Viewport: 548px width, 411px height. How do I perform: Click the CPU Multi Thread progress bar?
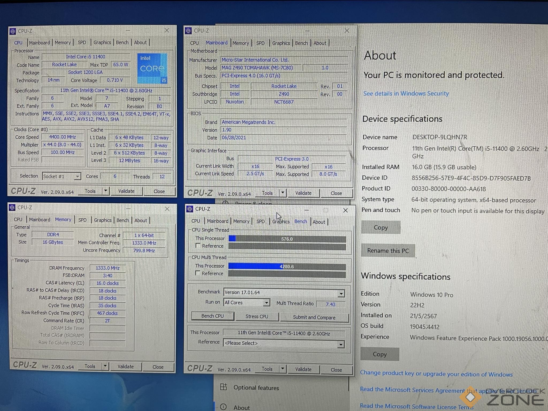(287, 267)
